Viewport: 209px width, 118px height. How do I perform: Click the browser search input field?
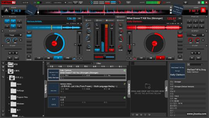click(x=71, y=63)
